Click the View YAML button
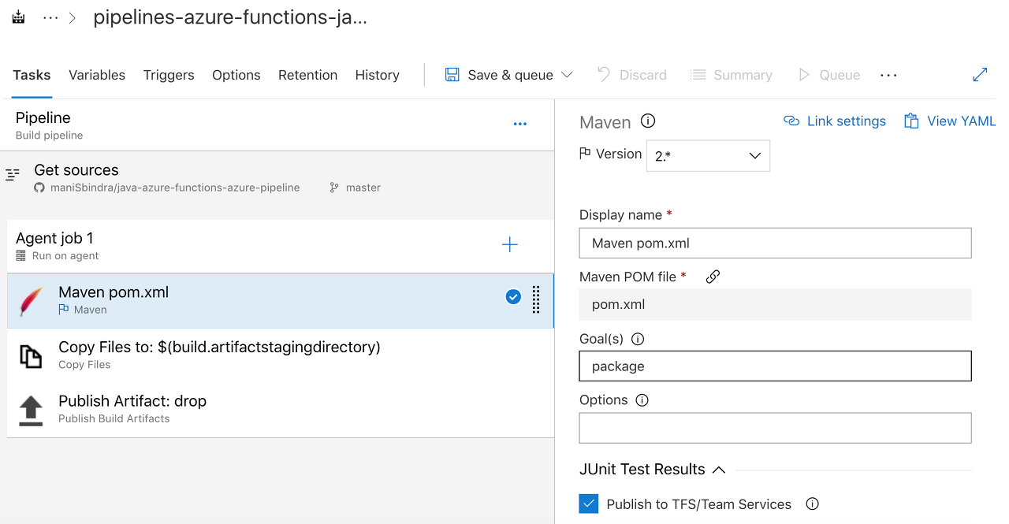 (950, 121)
